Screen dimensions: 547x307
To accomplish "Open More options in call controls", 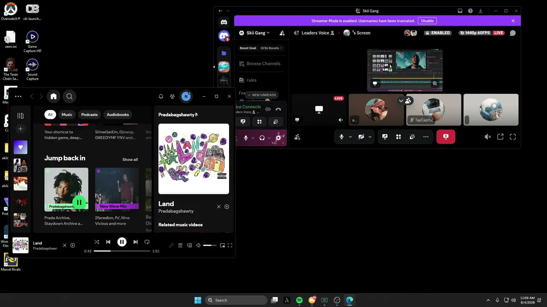I will (x=426, y=137).
